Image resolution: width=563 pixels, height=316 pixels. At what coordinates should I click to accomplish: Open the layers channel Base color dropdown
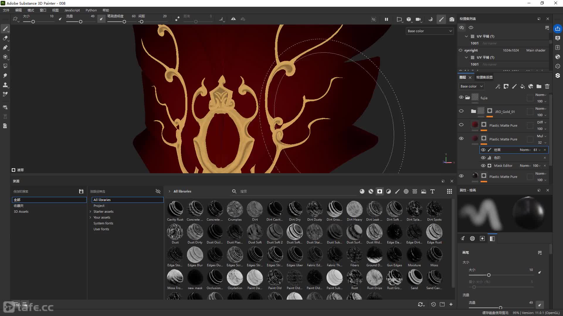point(471,86)
